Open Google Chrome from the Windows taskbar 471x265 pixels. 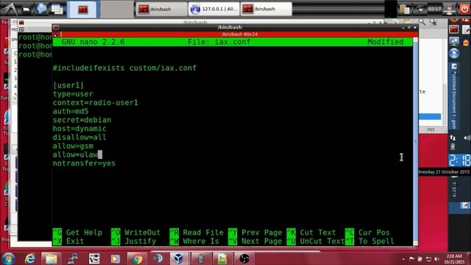click(136, 258)
